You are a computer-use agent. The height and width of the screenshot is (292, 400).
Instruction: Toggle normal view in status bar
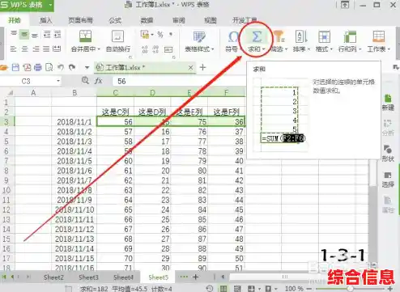(x=223, y=289)
